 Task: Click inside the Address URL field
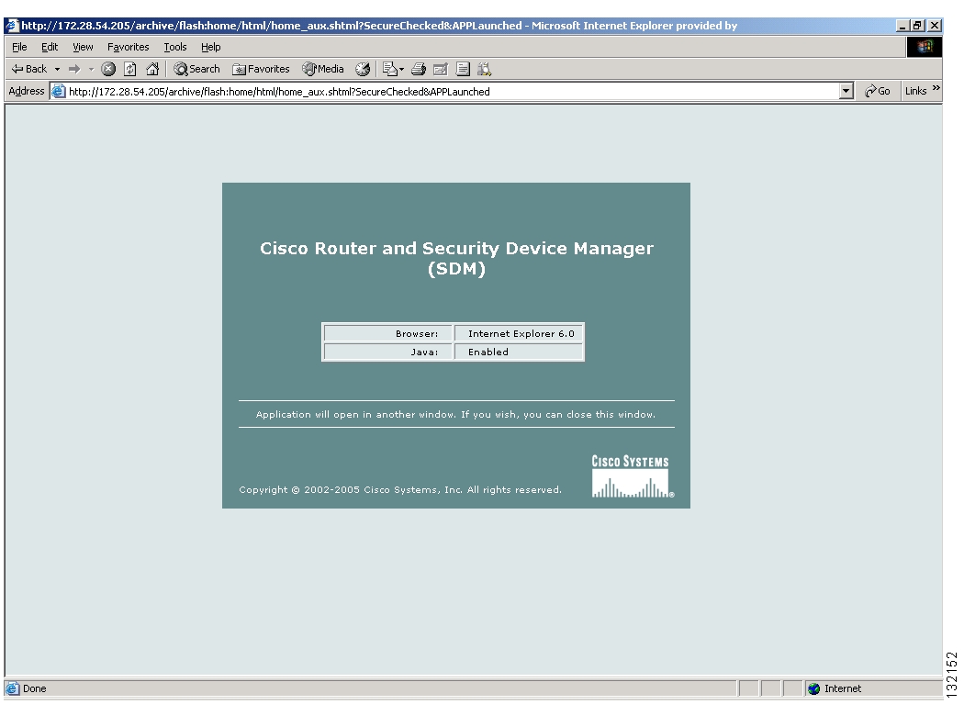pyautogui.click(x=450, y=92)
